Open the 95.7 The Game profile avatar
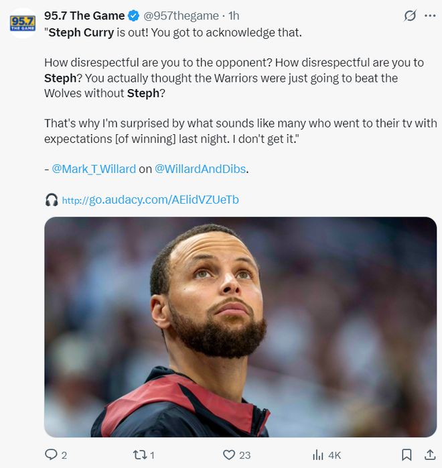 [x=23, y=23]
